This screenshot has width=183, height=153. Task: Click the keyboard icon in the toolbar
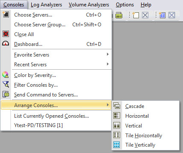(x=119, y=15)
